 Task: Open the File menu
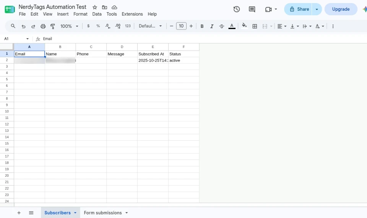pyautogui.click(x=22, y=14)
